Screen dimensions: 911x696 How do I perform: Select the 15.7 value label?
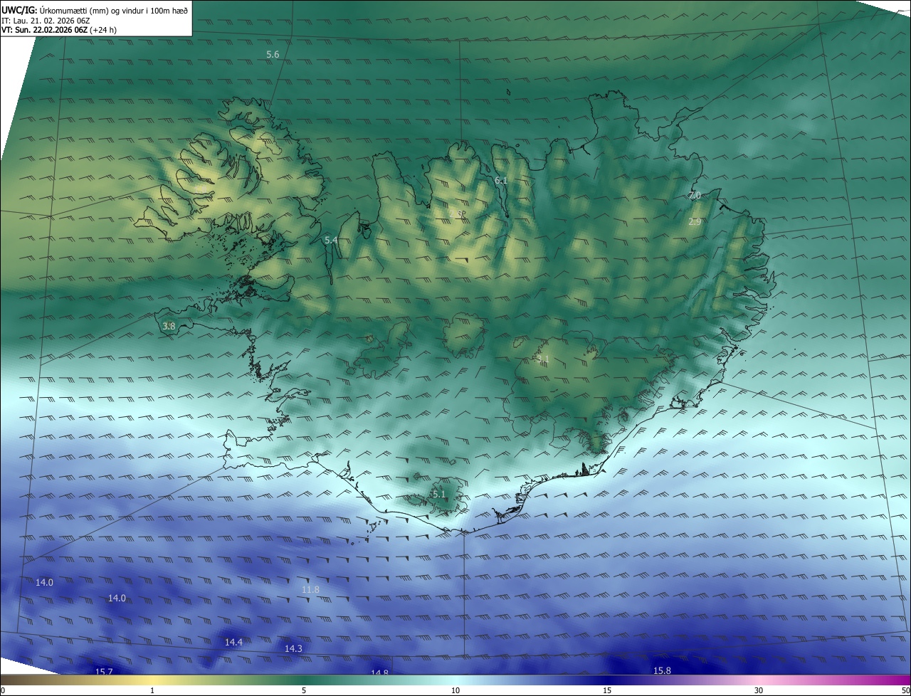click(x=104, y=671)
